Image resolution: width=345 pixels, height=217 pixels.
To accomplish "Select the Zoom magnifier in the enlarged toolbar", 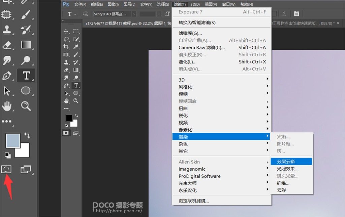I will (x=26, y=106).
